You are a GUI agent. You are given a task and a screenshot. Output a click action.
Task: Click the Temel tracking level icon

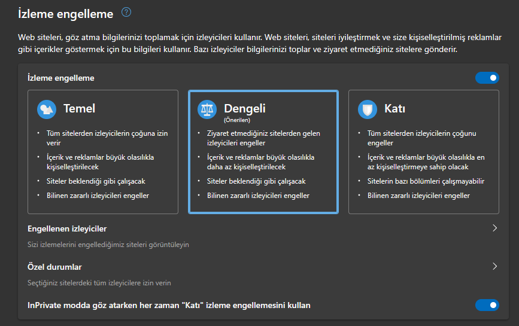[x=46, y=109]
